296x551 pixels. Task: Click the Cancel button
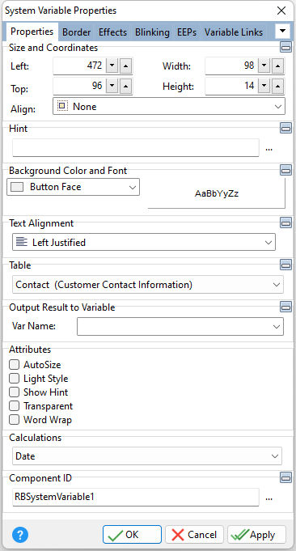pyautogui.click(x=195, y=535)
